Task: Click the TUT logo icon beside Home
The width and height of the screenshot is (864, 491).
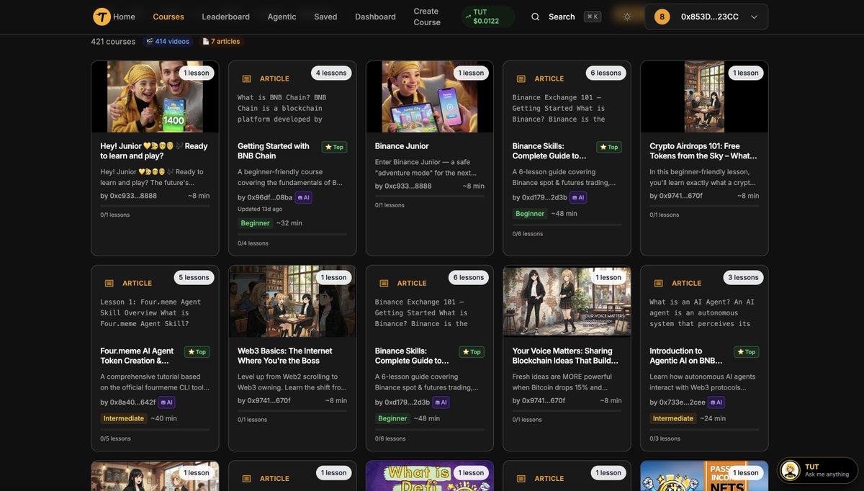Action: (x=102, y=17)
